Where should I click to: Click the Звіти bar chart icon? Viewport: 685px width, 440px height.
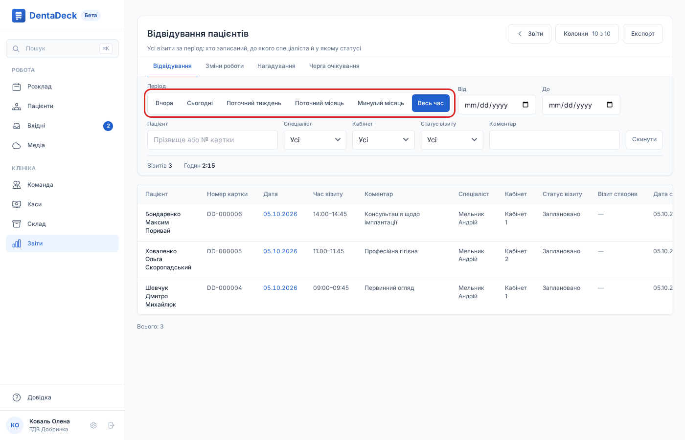pyautogui.click(x=17, y=243)
